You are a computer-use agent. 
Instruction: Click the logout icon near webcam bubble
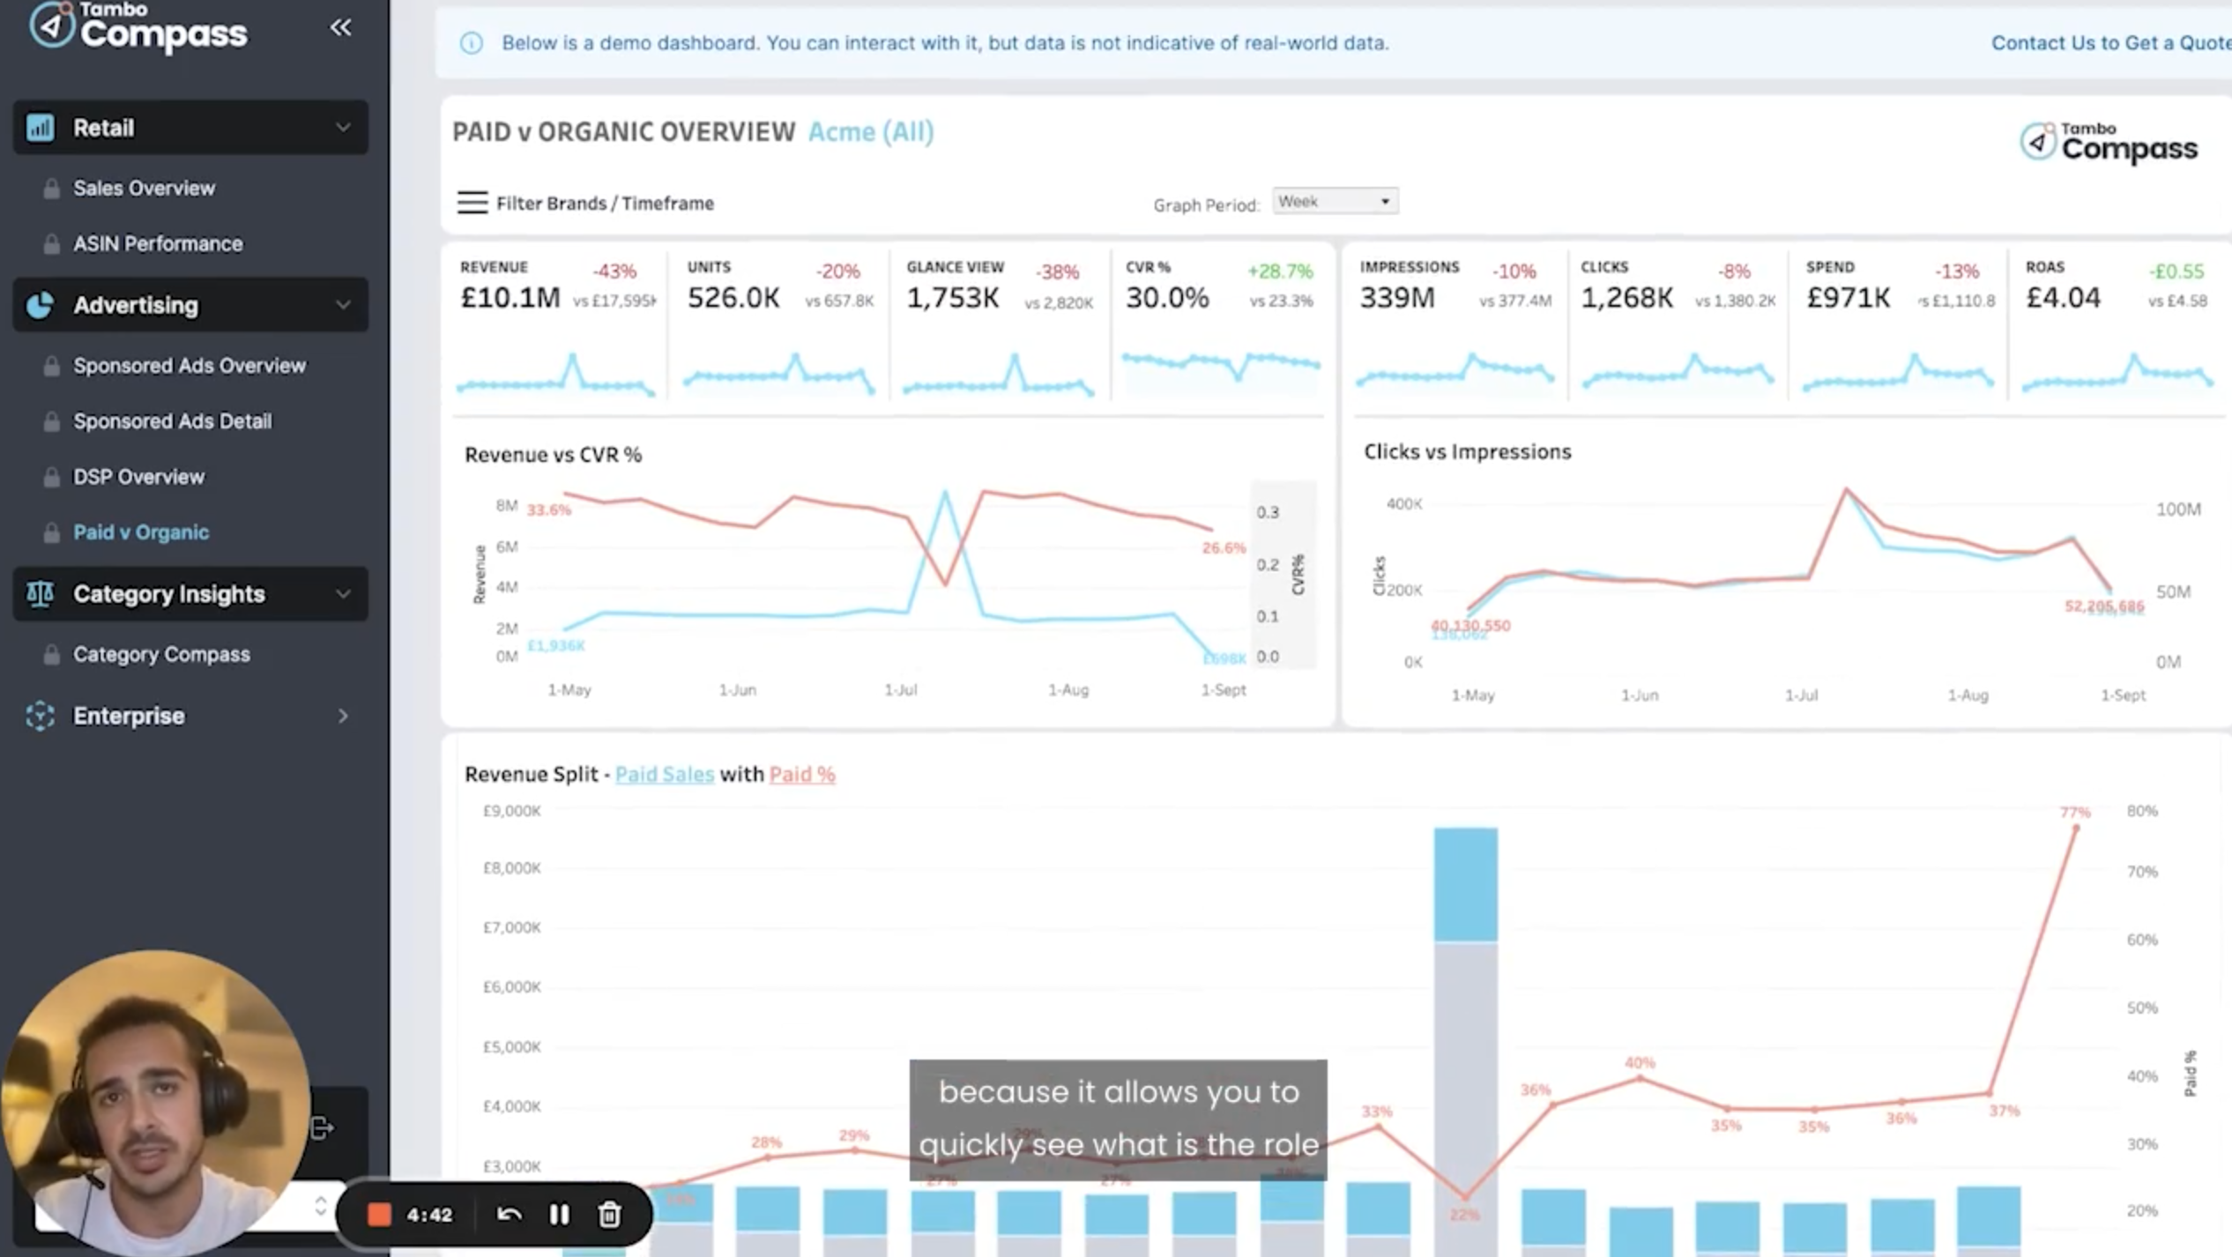point(323,1127)
